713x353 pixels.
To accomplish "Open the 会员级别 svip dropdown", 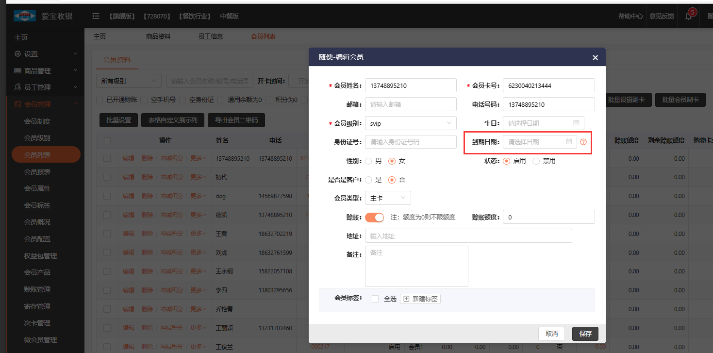I will (411, 123).
